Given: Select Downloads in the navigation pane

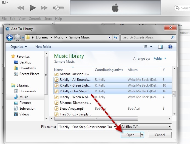Looking at the screenshot, I should tap(27, 68).
